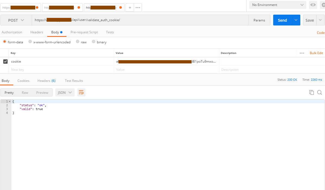
Task: Select raw body type
Action: click(x=78, y=41)
